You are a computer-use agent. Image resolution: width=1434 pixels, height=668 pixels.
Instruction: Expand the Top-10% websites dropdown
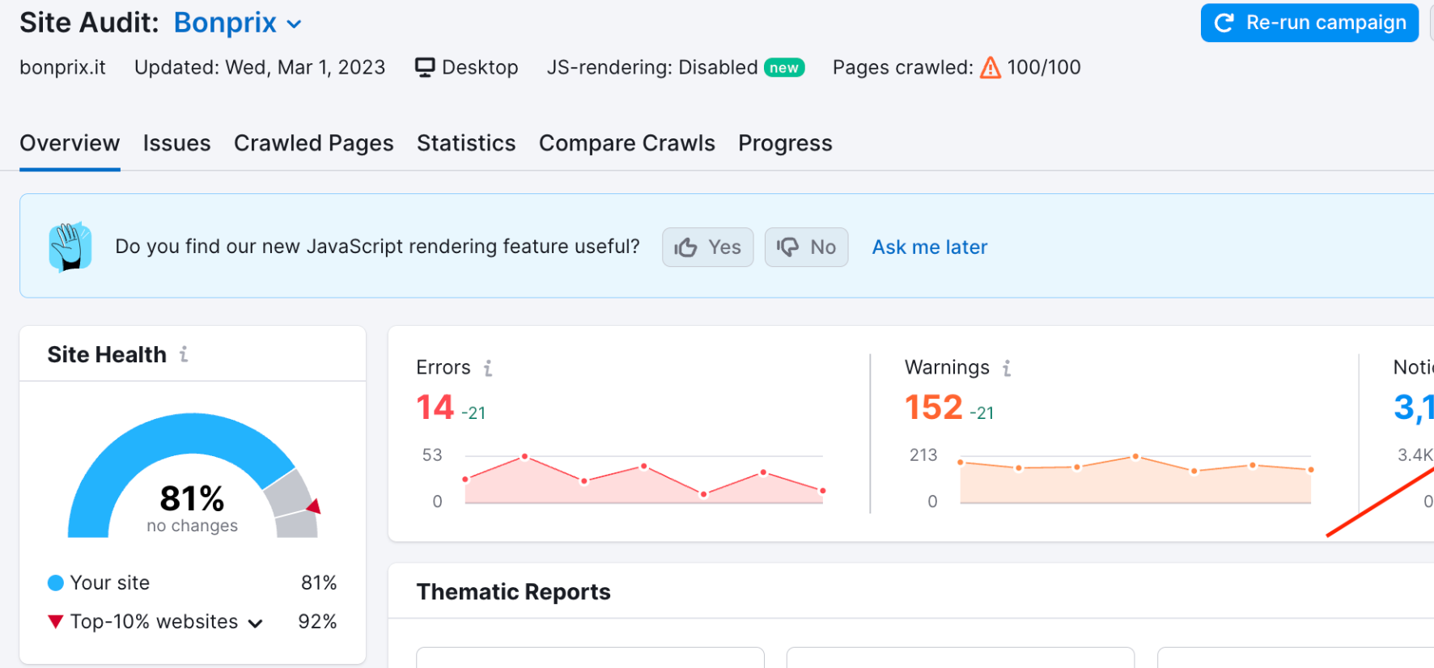tap(255, 623)
